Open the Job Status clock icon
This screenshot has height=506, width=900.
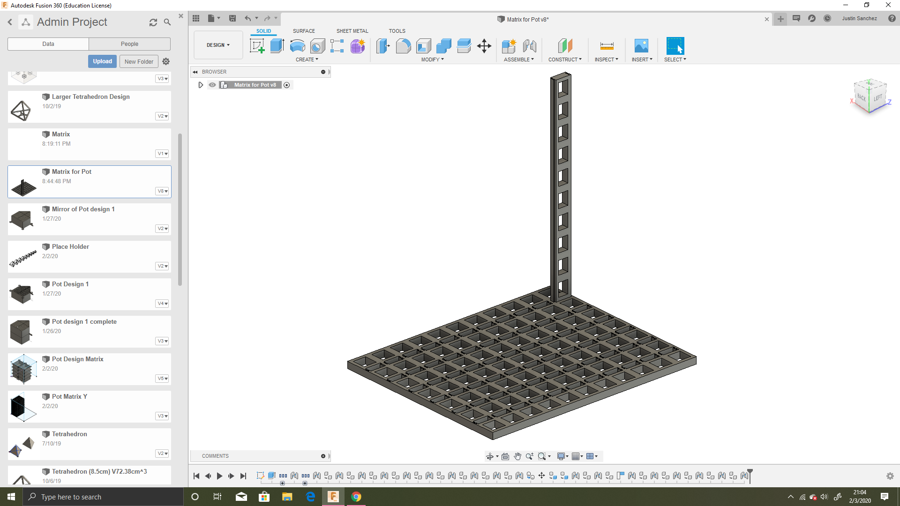pyautogui.click(x=827, y=18)
